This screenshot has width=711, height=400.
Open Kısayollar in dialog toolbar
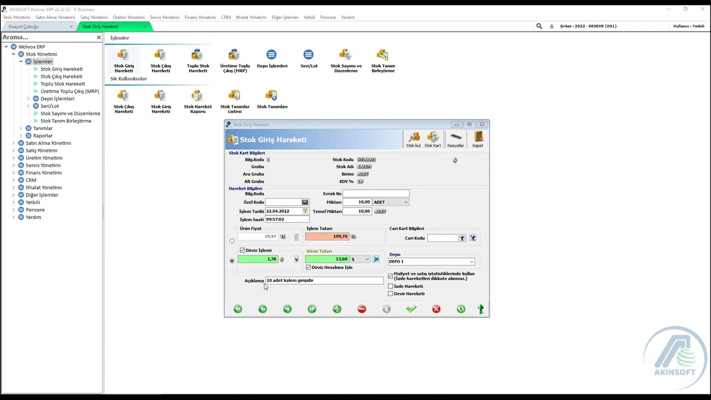[455, 139]
